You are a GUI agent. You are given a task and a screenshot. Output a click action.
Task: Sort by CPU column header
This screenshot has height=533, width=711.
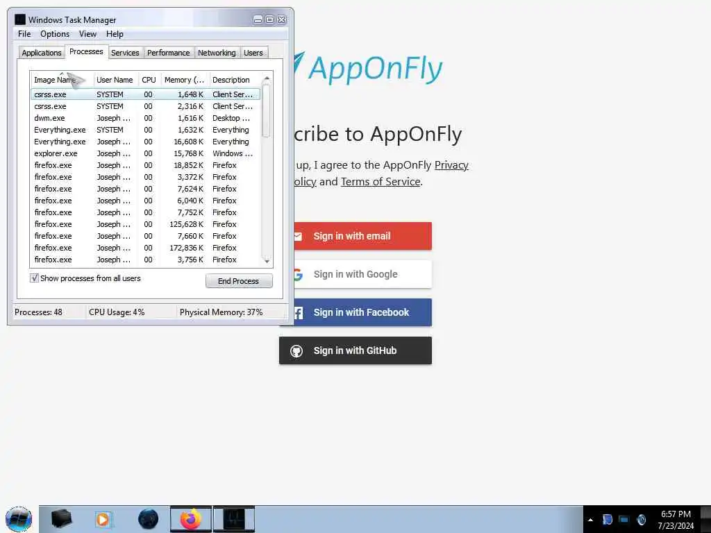tap(149, 80)
